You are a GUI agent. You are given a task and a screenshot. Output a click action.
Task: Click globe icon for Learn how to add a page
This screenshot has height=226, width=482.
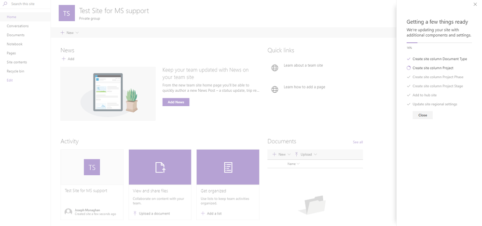(x=275, y=89)
